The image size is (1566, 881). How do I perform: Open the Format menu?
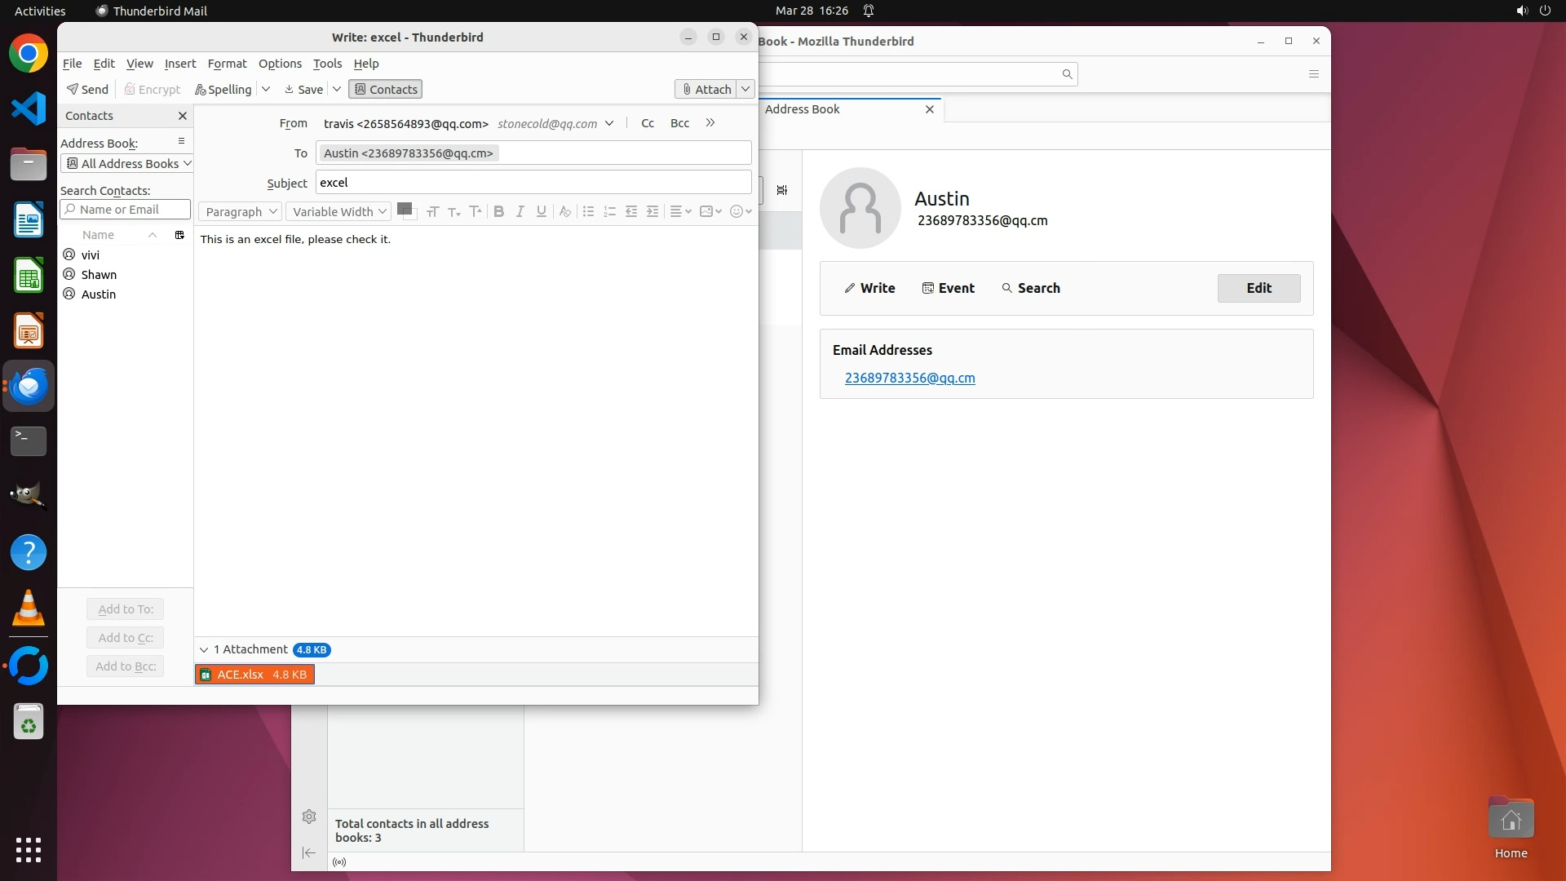227,64
